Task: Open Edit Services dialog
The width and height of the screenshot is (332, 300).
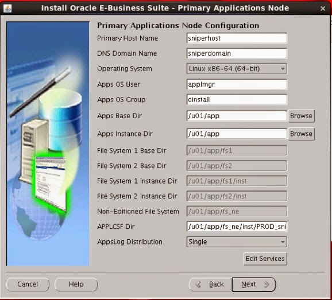Action: click(x=265, y=259)
